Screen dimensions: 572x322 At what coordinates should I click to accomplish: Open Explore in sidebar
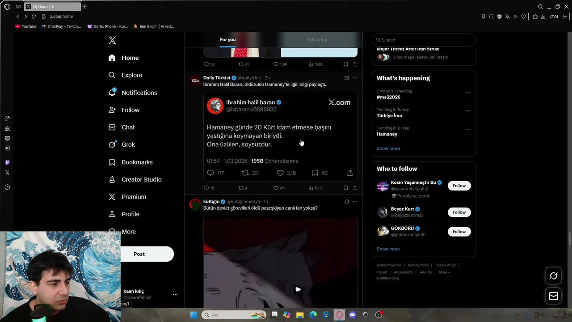[126, 75]
